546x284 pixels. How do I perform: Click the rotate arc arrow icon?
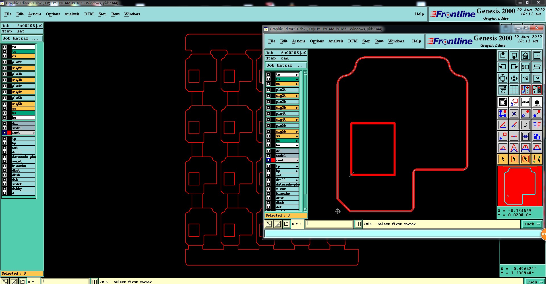[x=525, y=125]
